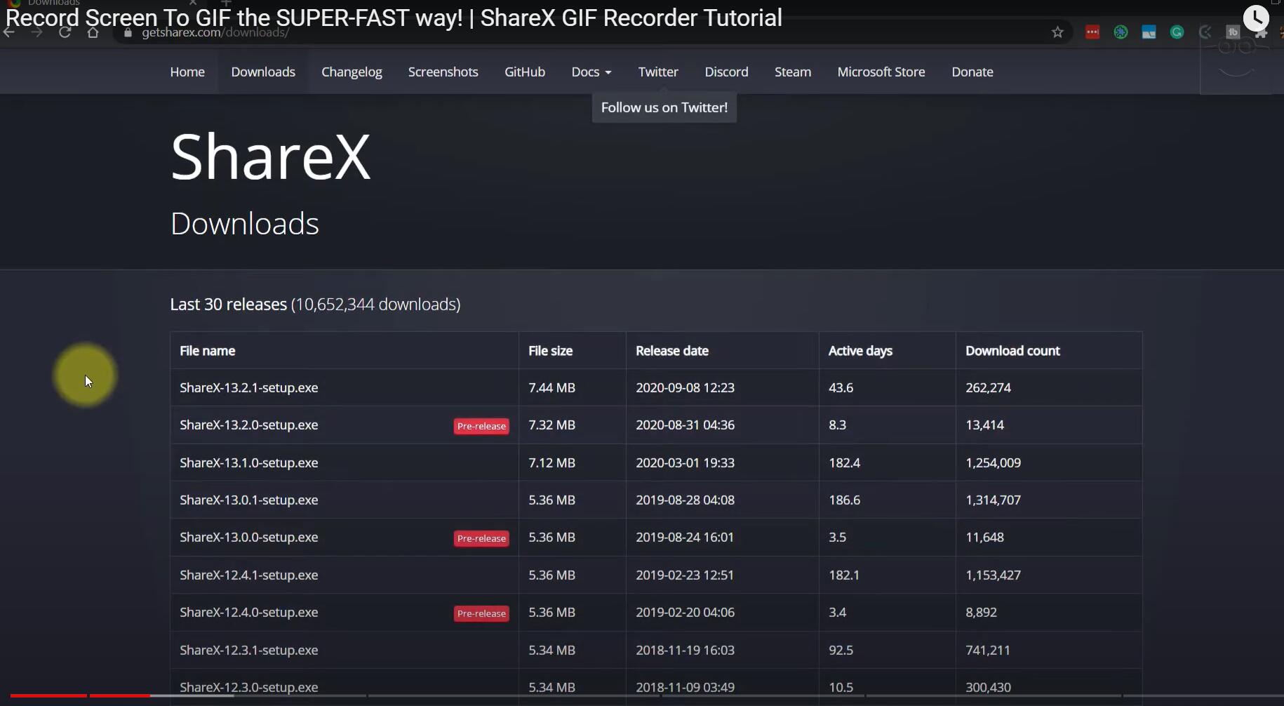Select the Downloads nav item
The image size is (1284, 706).
(x=263, y=72)
